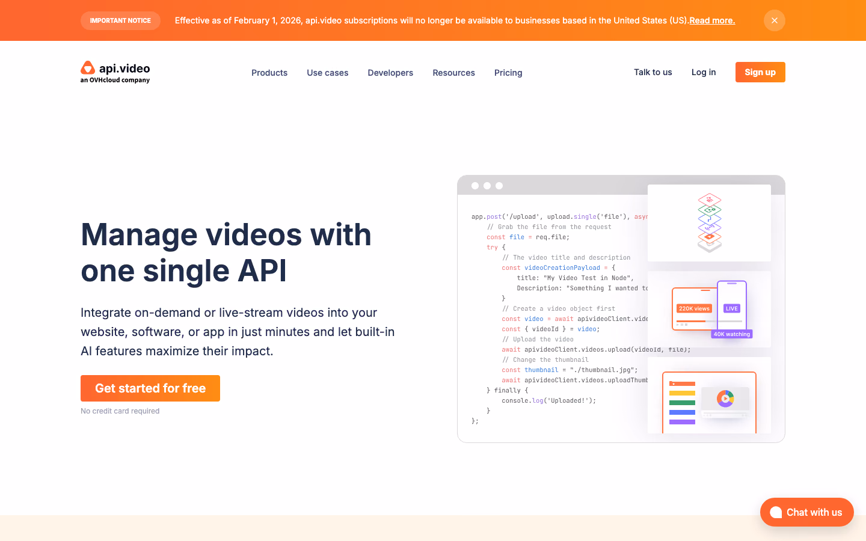Click Get started for free button
866x541 pixels.
(150, 388)
